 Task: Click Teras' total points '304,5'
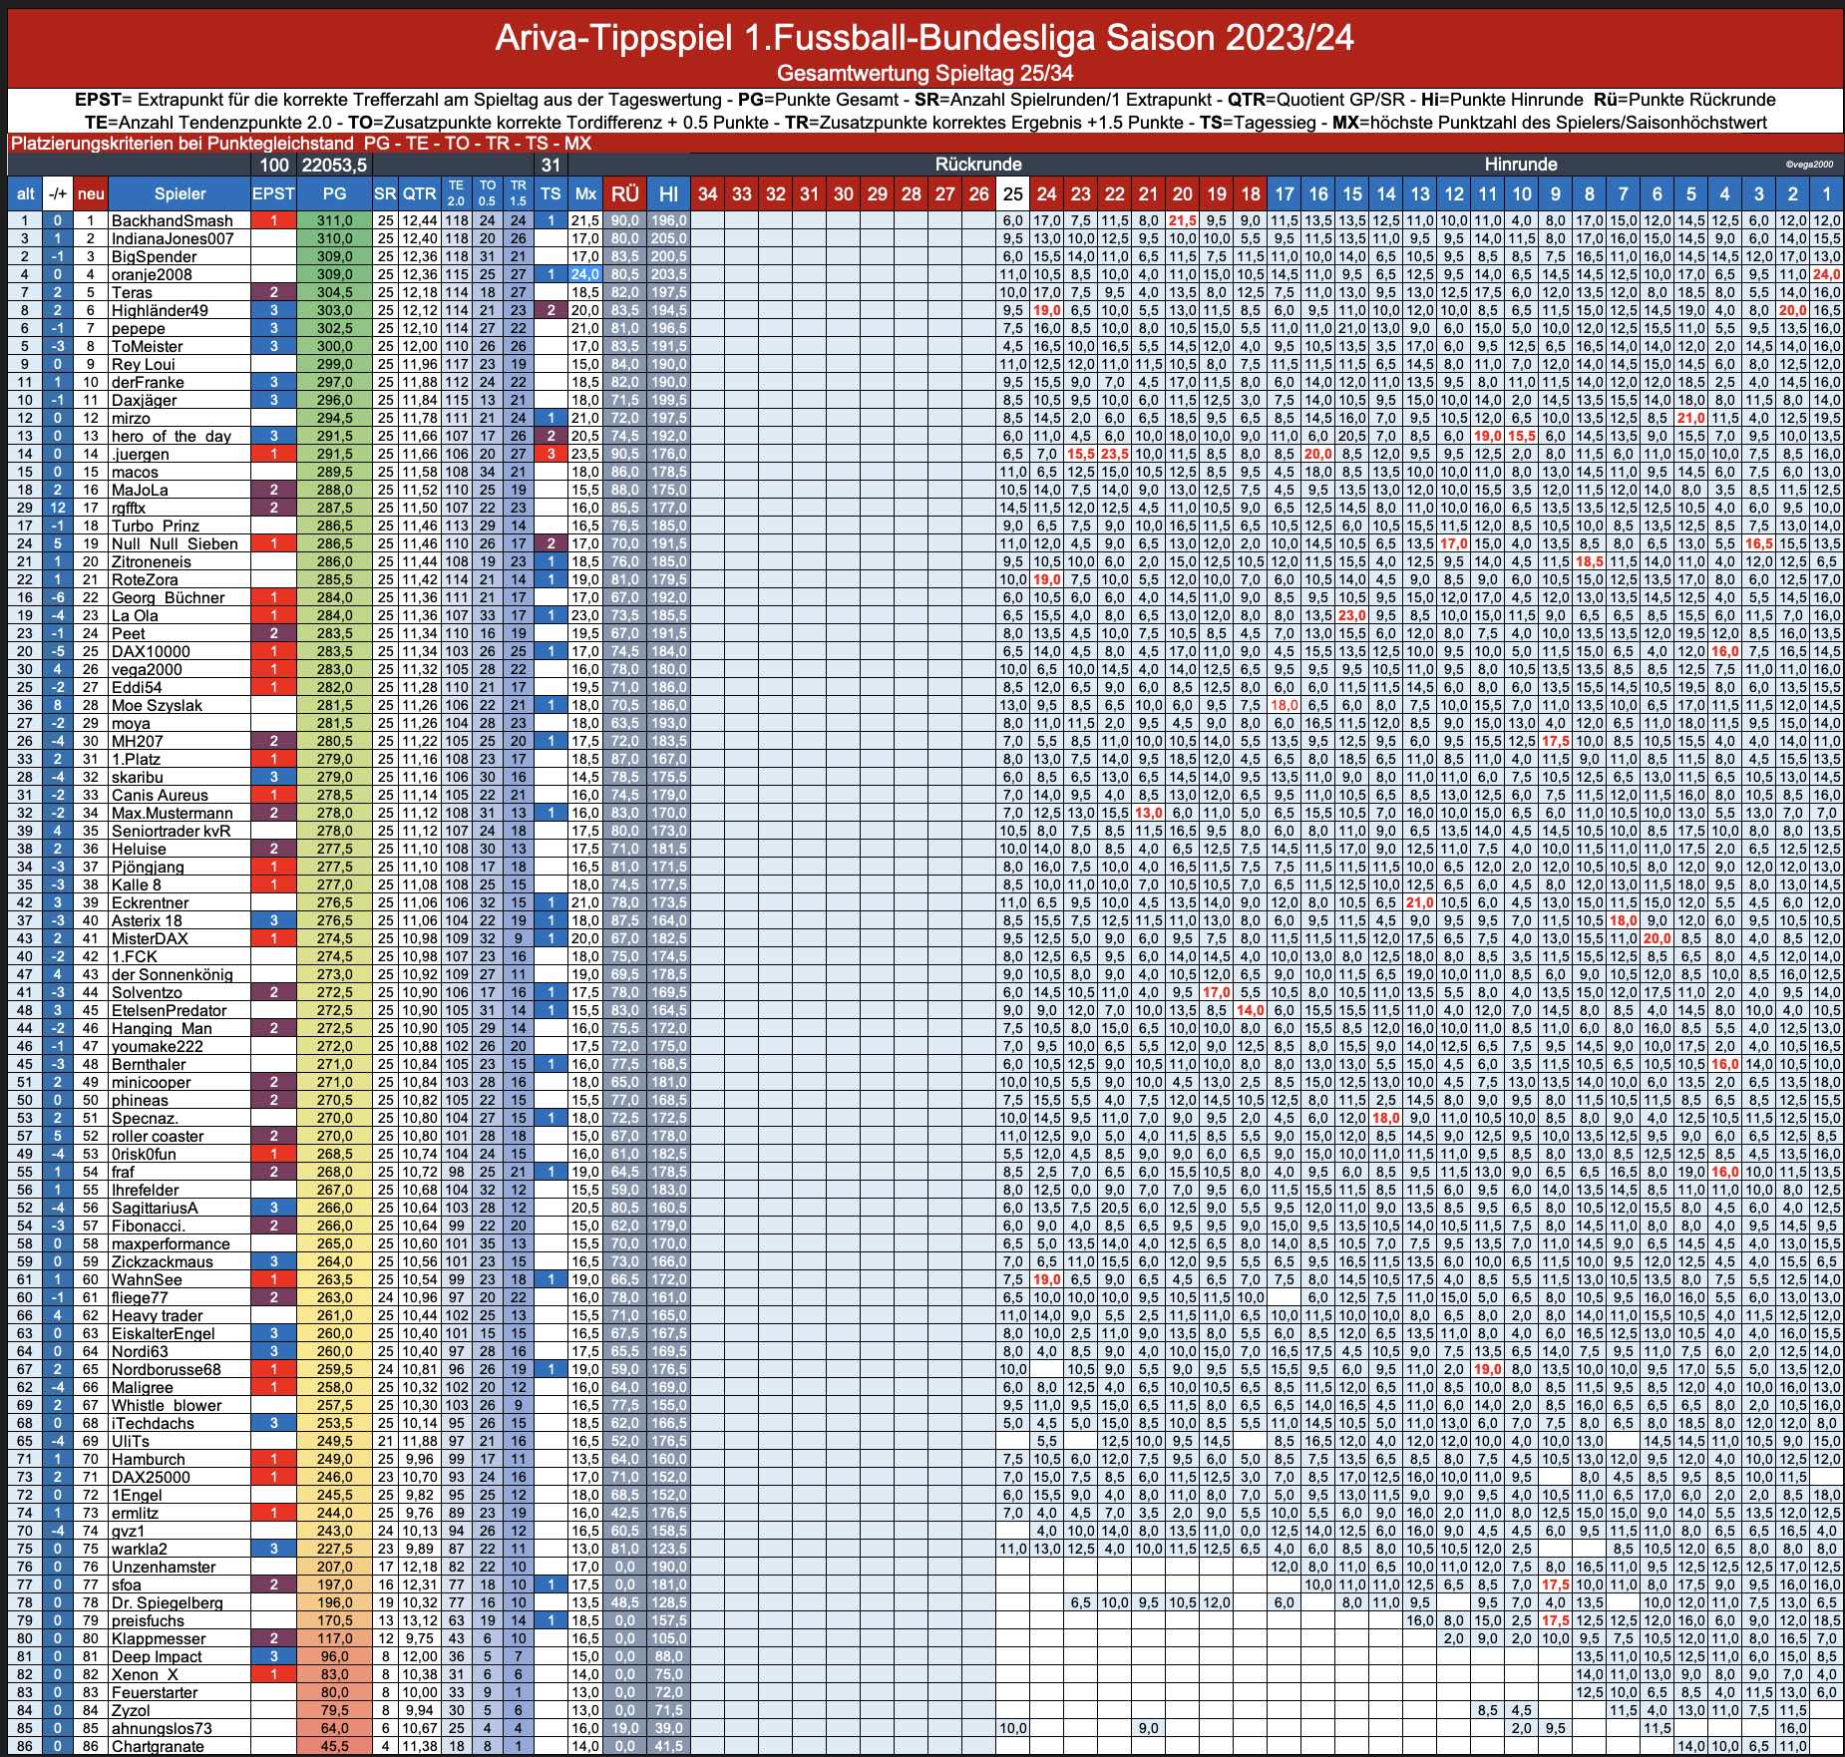[335, 292]
